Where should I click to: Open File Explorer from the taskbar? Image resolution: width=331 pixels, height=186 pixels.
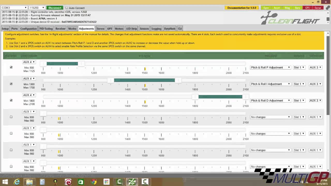29,182
